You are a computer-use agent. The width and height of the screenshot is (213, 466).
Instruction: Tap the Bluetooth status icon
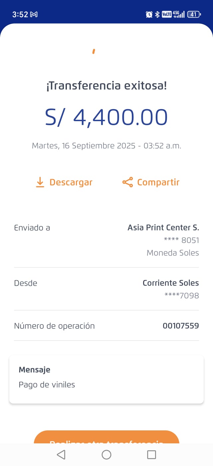click(x=157, y=14)
